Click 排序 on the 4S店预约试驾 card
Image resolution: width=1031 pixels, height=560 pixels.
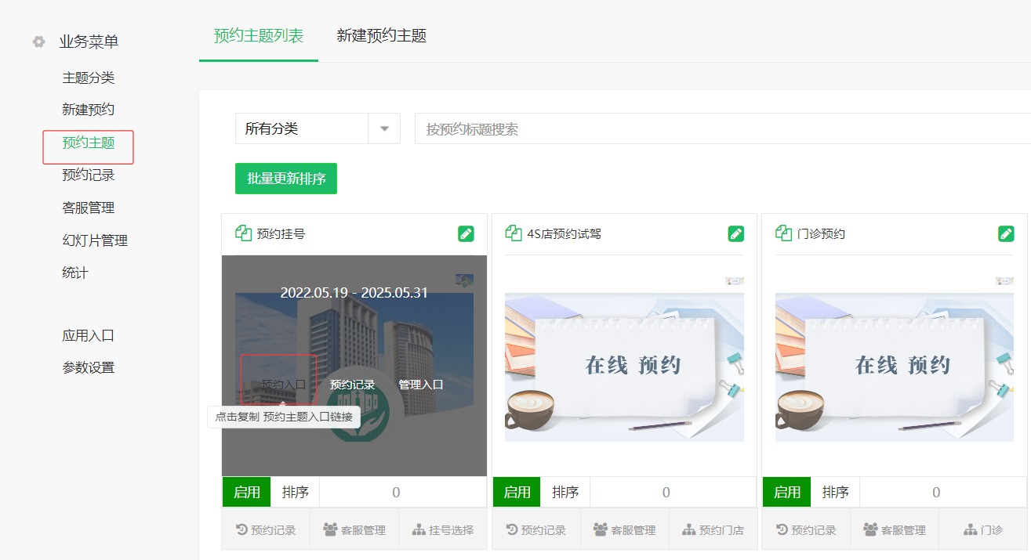pos(565,492)
